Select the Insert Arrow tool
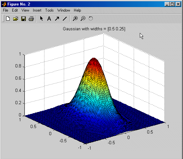This screenshot has width=183, height=159. [x=57, y=19]
